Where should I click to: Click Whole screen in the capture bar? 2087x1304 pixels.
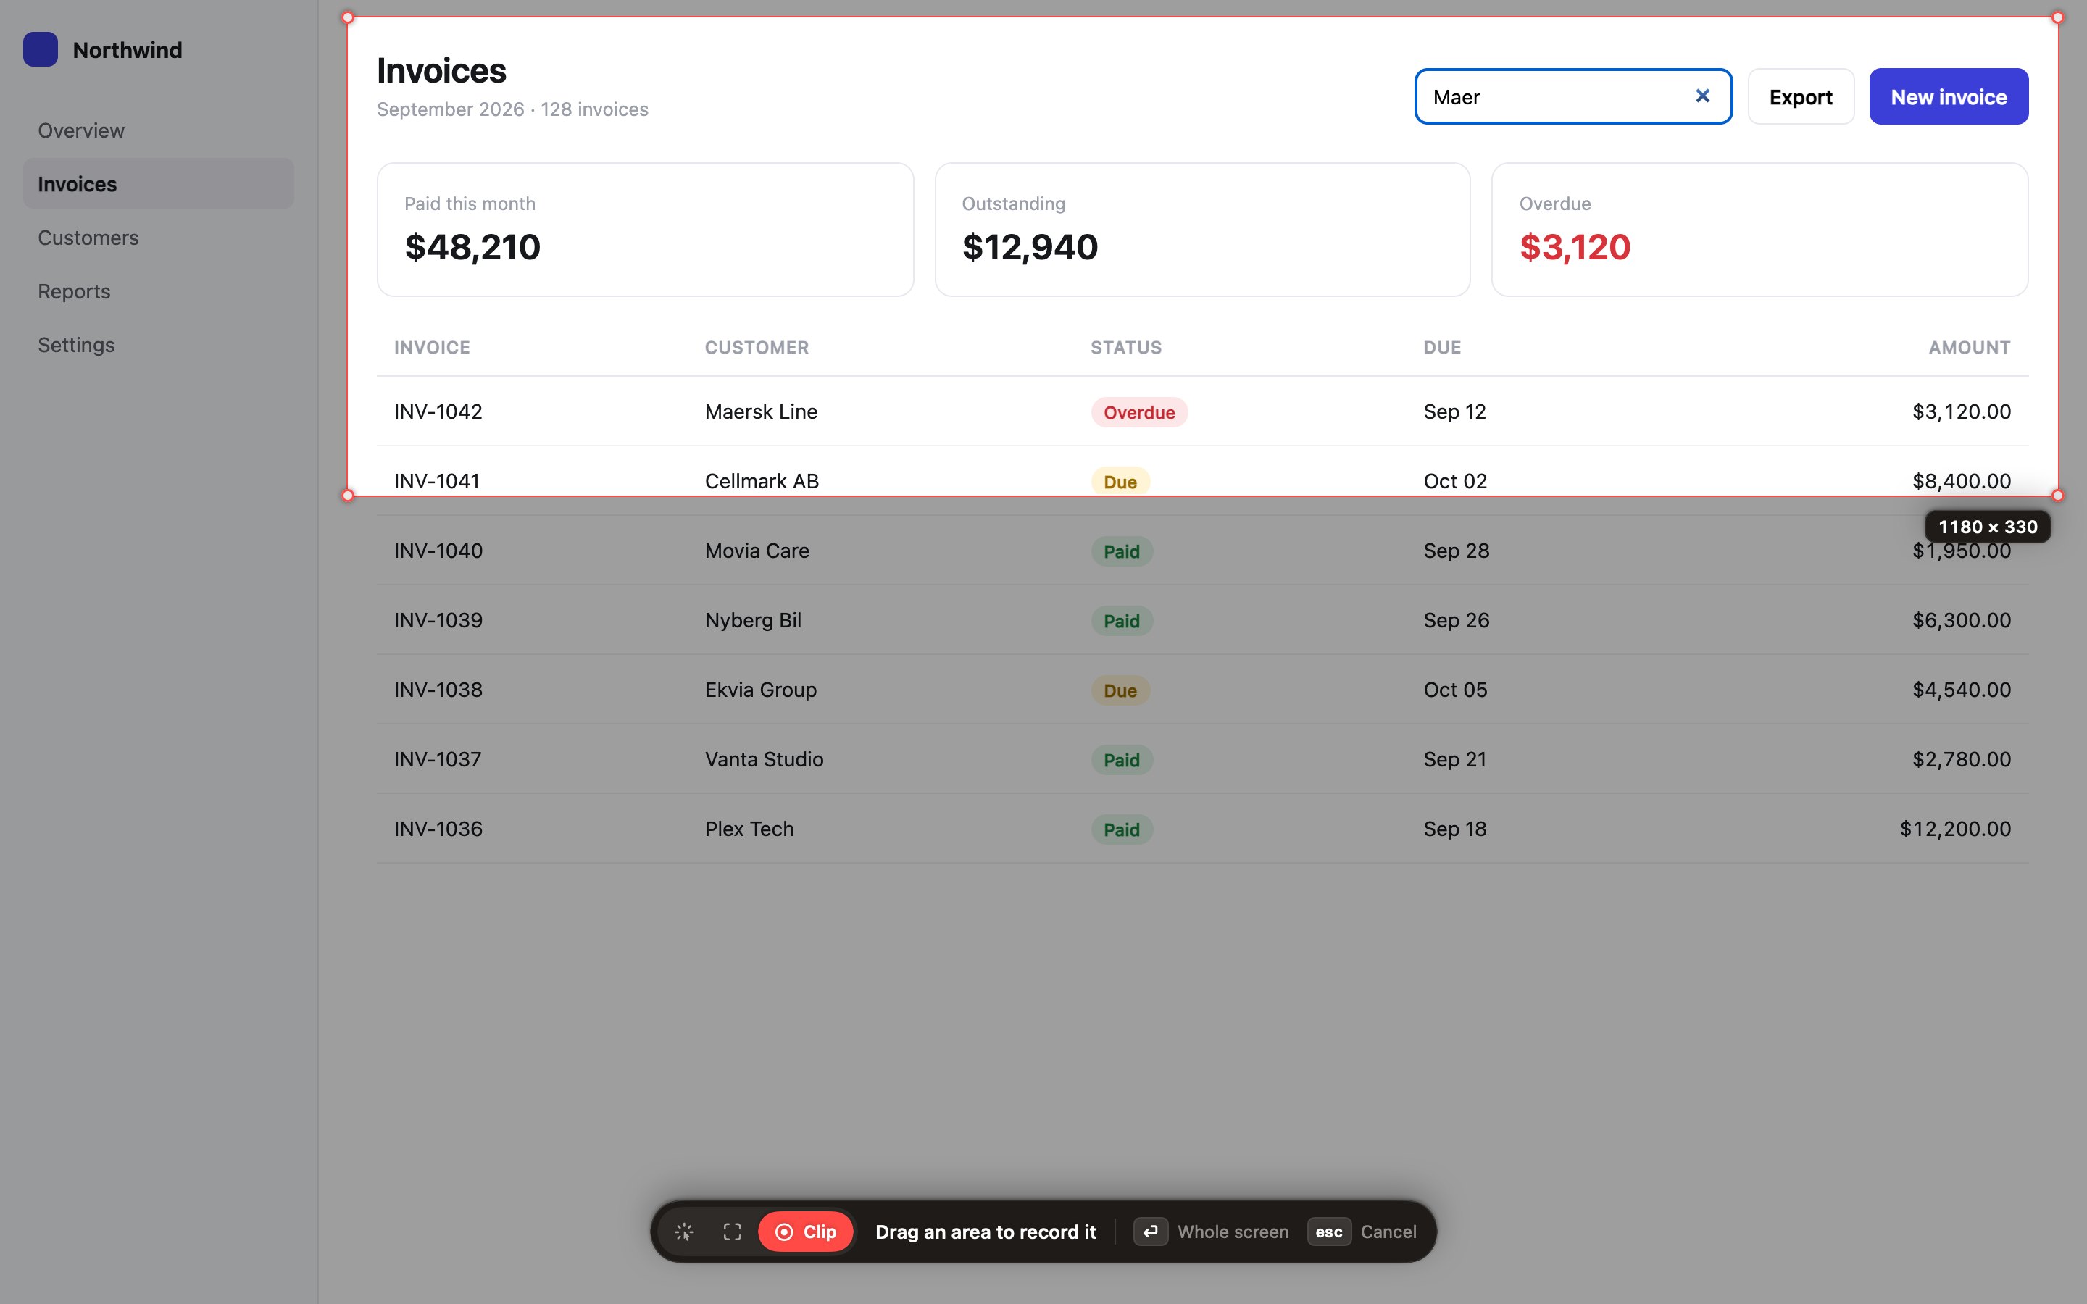(x=1233, y=1232)
